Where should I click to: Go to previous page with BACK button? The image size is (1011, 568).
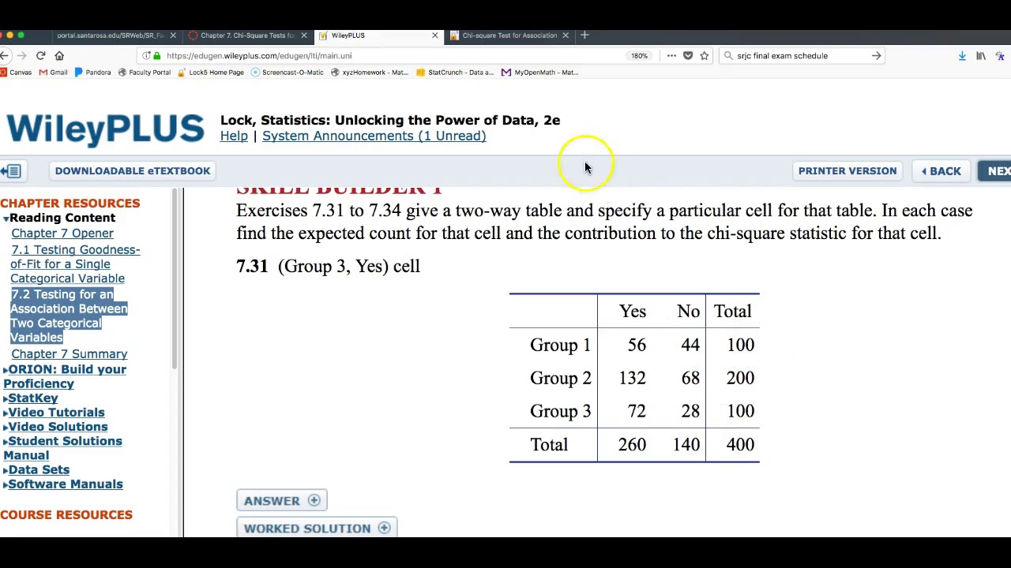(x=941, y=171)
